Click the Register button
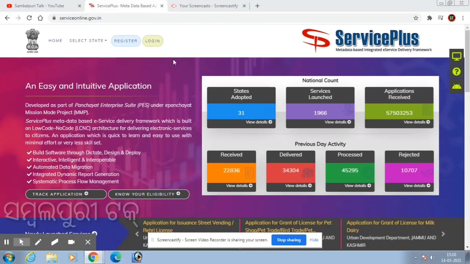The width and height of the screenshot is (470, 264). coord(126,41)
